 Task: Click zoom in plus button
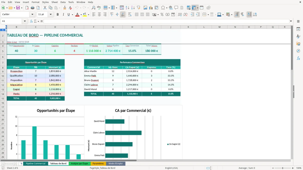click(293, 168)
